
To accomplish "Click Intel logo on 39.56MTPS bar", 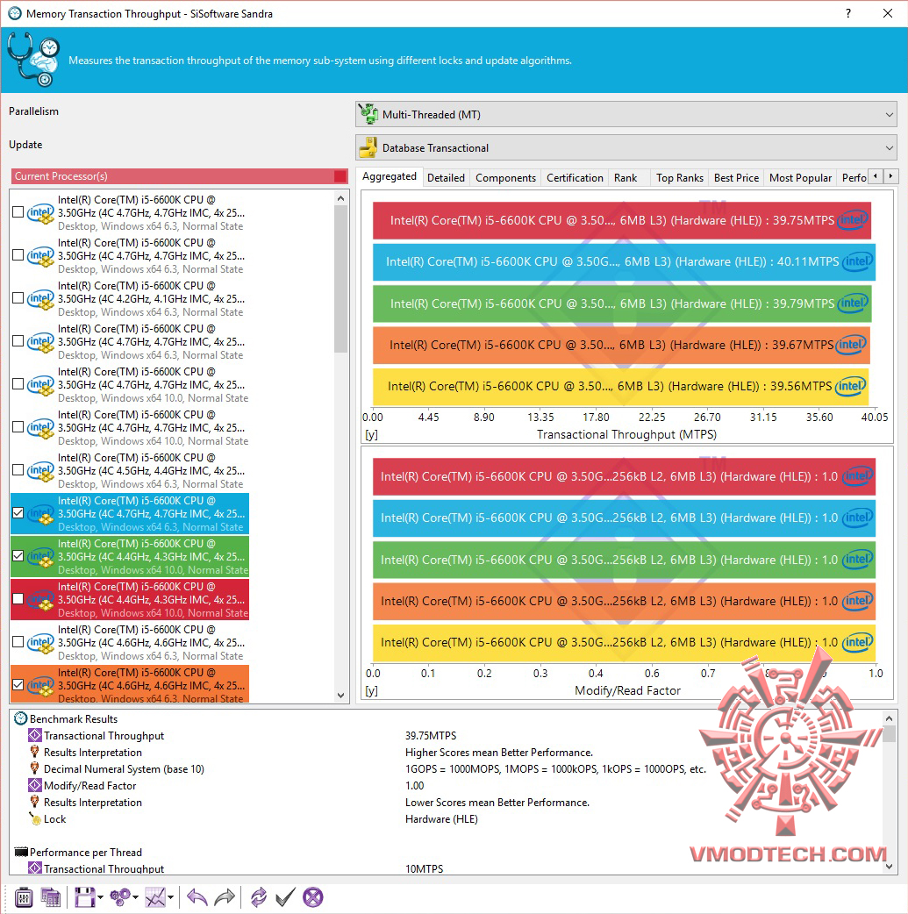I will (x=850, y=386).
